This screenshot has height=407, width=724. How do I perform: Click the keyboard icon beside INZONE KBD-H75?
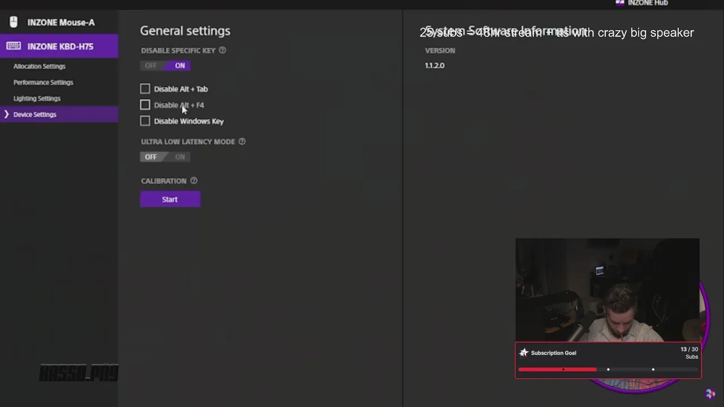[14, 46]
